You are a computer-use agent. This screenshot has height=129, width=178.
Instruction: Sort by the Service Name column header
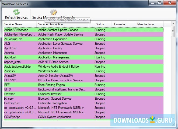tap(20, 24)
